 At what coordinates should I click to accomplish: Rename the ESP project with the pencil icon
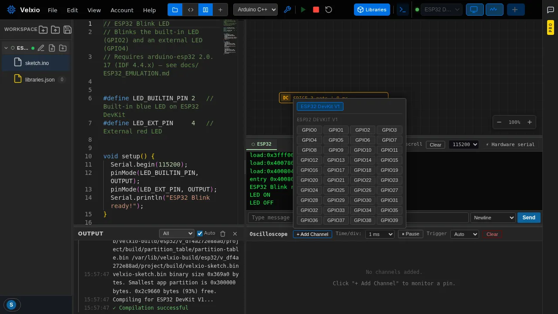point(41,48)
